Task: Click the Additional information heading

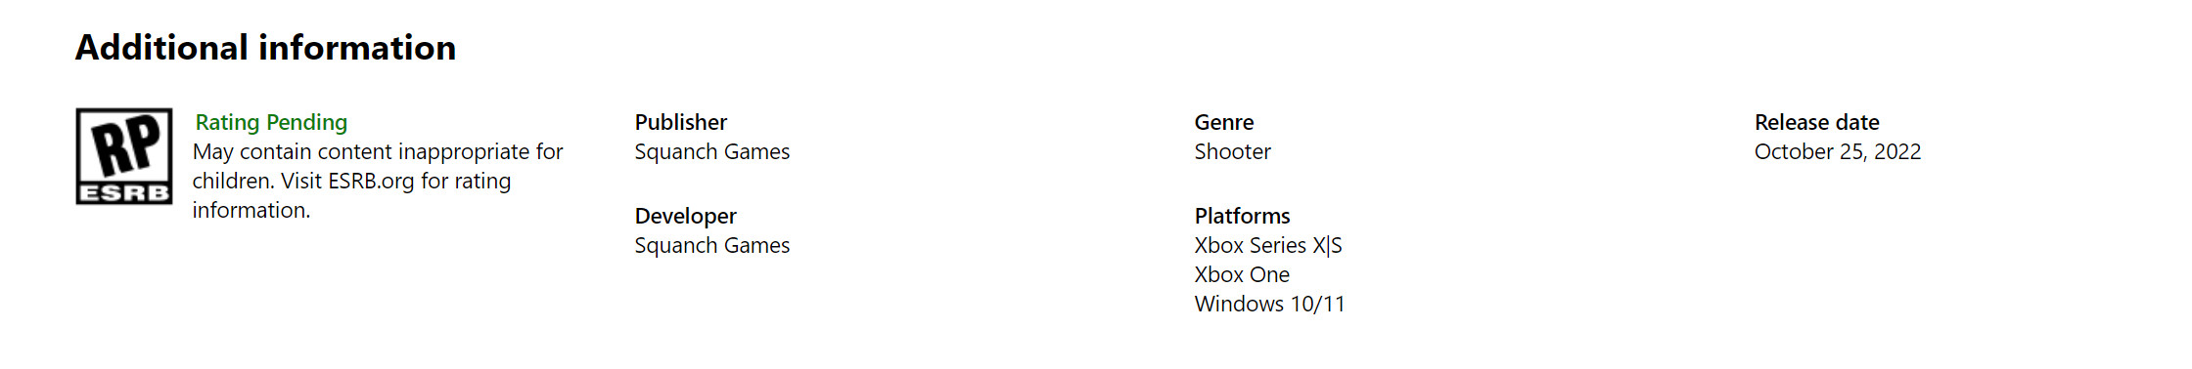Action: point(265,48)
